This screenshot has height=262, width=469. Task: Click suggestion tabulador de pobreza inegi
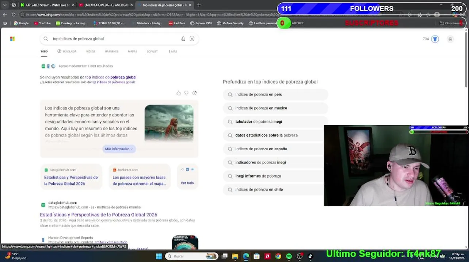(x=275, y=122)
